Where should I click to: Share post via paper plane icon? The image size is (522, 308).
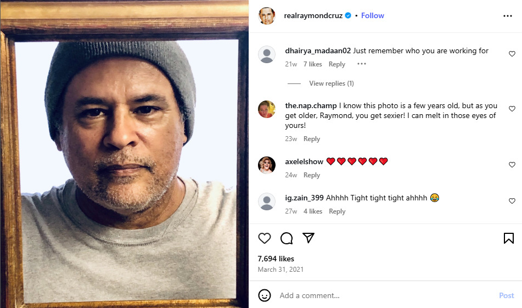click(x=308, y=238)
